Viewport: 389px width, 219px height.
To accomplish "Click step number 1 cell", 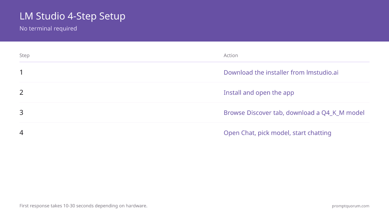I will tap(21, 72).
